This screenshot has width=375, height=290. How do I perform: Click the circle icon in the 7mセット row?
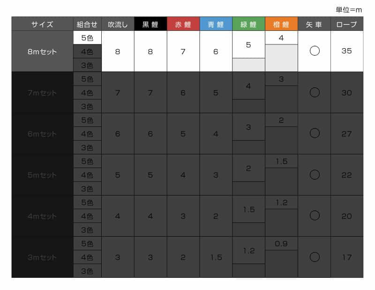(315, 93)
